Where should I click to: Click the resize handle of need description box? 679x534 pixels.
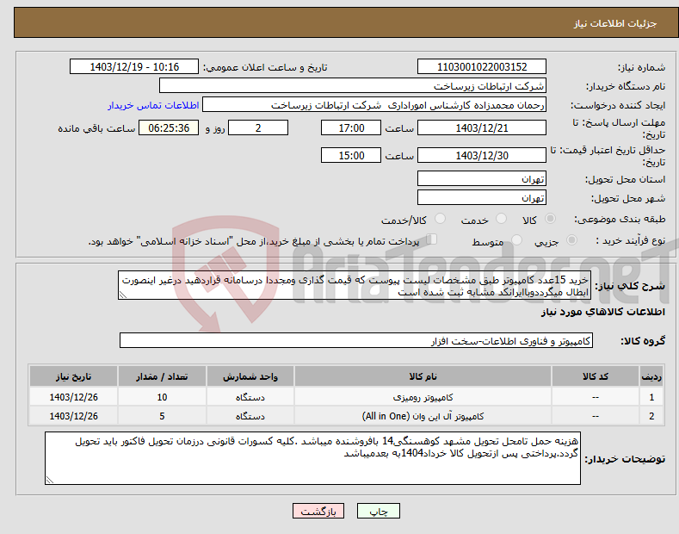[x=123, y=295]
